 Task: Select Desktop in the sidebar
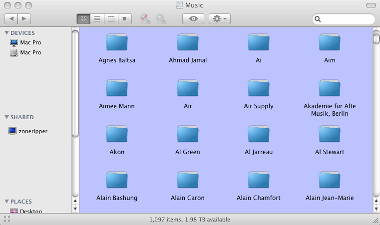pyautogui.click(x=26, y=211)
